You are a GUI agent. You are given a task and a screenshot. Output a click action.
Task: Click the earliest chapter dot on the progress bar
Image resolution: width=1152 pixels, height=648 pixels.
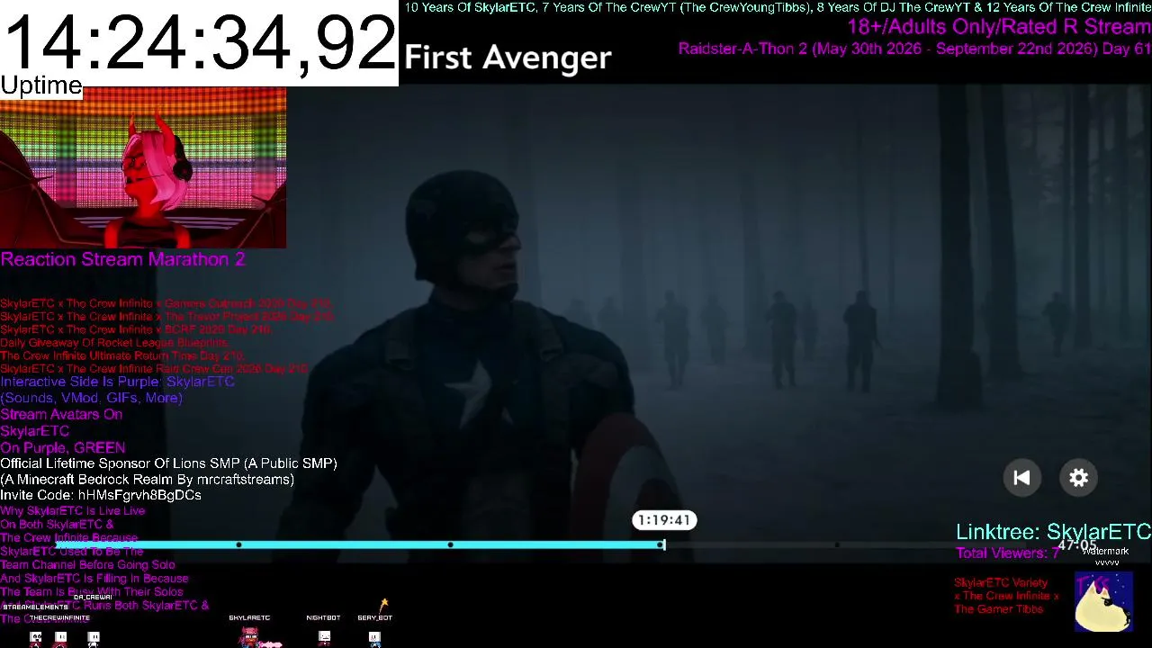[238, 544]
